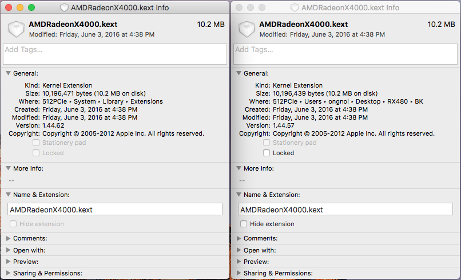Expand Preview section in left window

pos(8,262)
